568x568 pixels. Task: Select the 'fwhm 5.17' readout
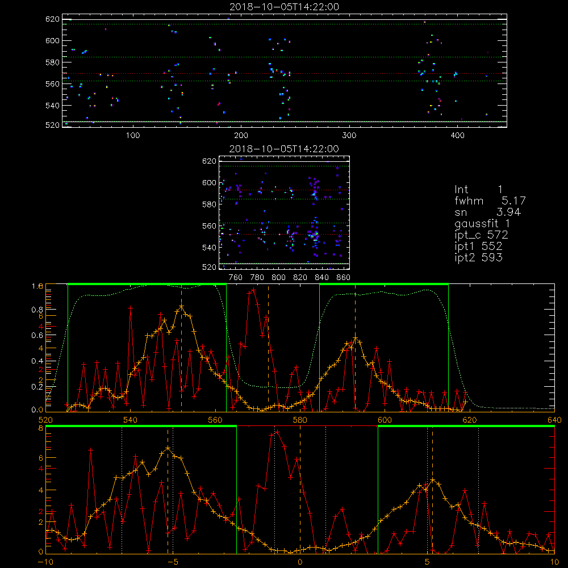[490, 201]
